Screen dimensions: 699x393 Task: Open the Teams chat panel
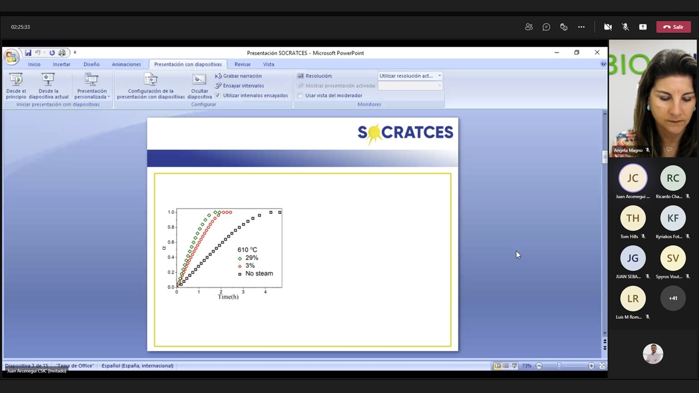(546, 27)
